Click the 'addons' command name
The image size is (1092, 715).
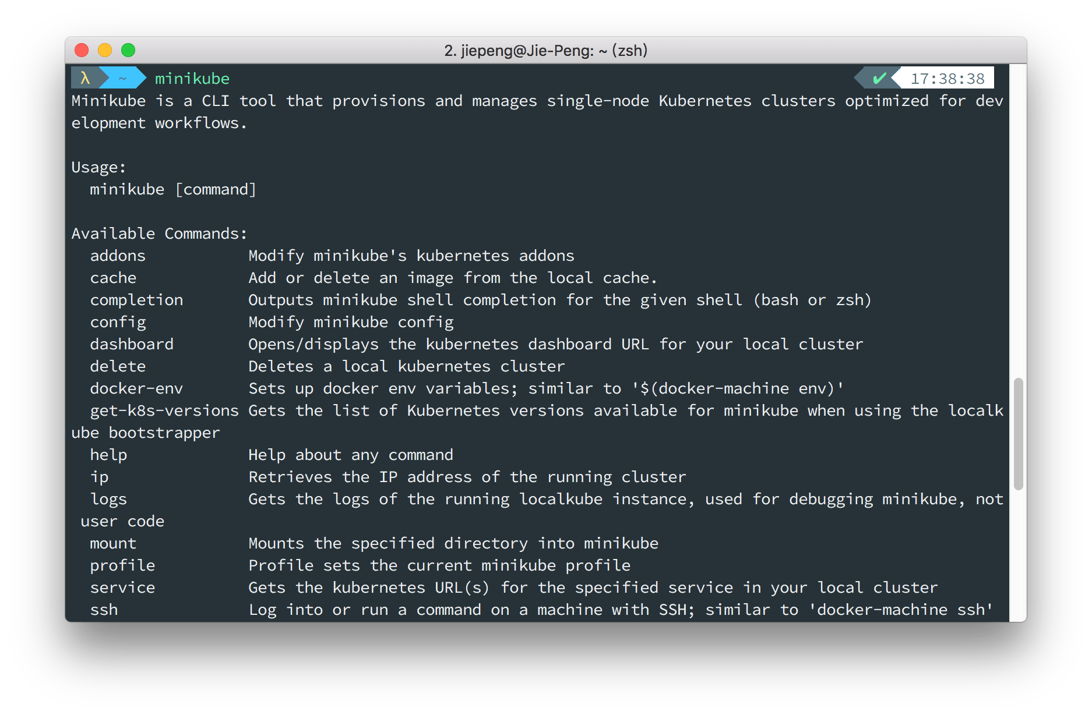point(118,256)
